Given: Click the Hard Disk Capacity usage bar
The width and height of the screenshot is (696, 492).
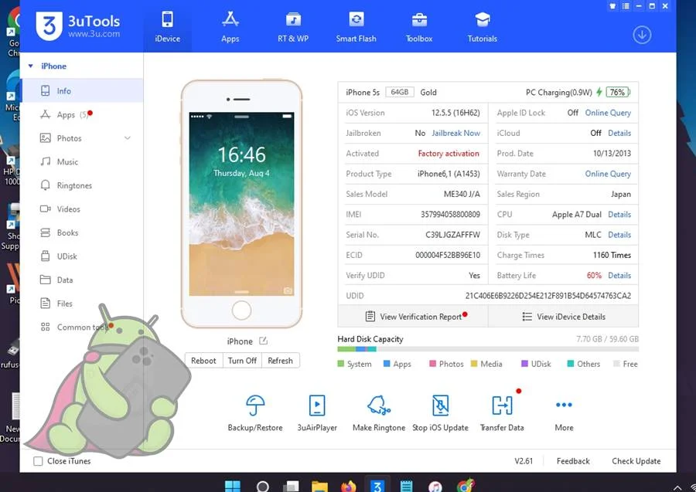Looking at the screenshot, I should click(x=488, y=349).
